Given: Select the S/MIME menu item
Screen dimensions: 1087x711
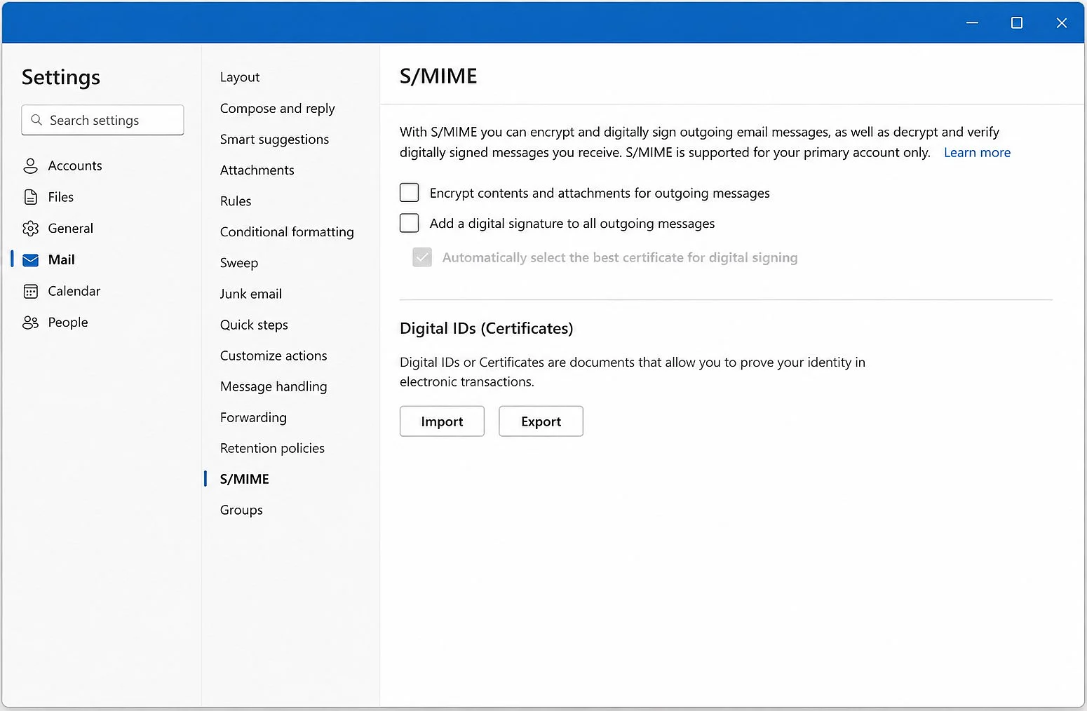Looking at the screenshot, I should (245, 479).
